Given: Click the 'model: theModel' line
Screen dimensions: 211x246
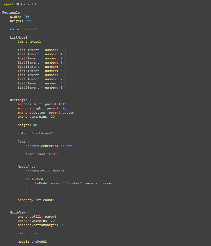Looking at the screenshot, I should [32, 242].
